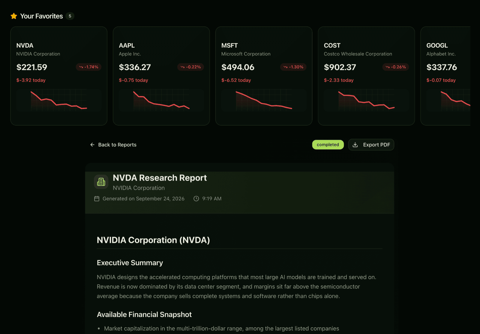Open the COST favorite card
Viewport: 480px width, 334px height.
coord(366,76)
